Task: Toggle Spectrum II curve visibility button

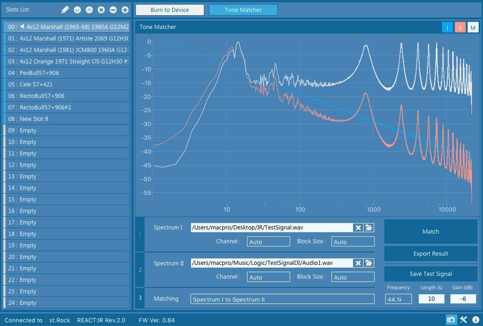Action: click(x=460, y=28)
